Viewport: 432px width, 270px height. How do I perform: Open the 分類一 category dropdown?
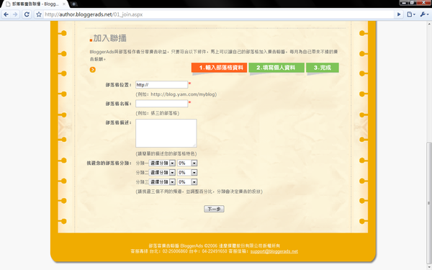click(162, 163)
